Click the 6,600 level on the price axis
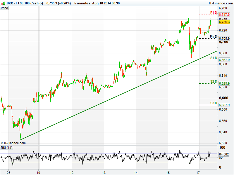The width and height of the screenshot is (234, 175). pos(223,98)
